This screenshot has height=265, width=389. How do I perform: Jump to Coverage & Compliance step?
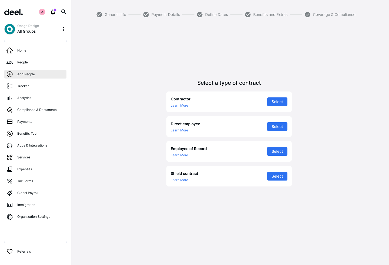click(x=334, y=15)
